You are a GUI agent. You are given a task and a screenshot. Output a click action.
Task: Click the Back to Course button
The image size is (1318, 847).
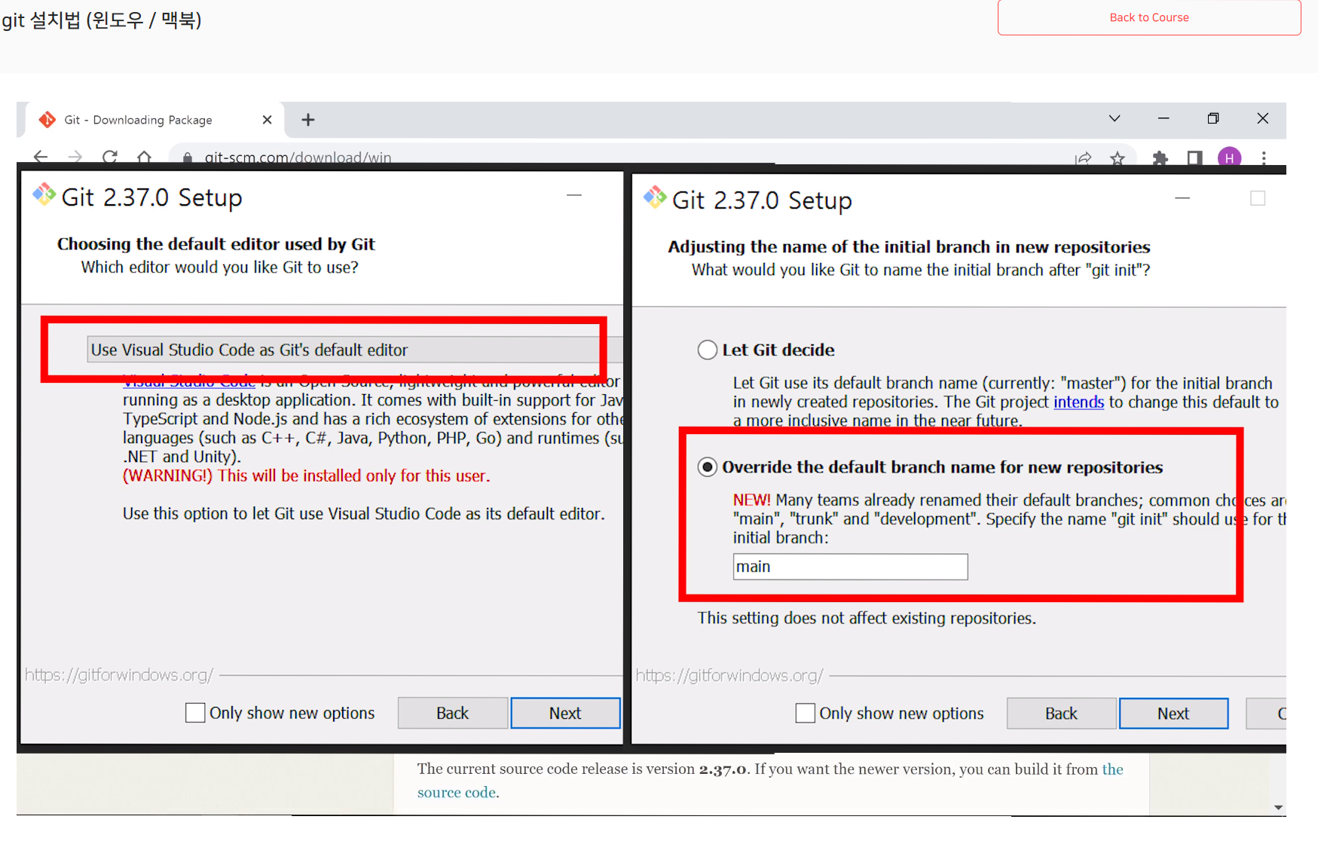click(1148, 17)
